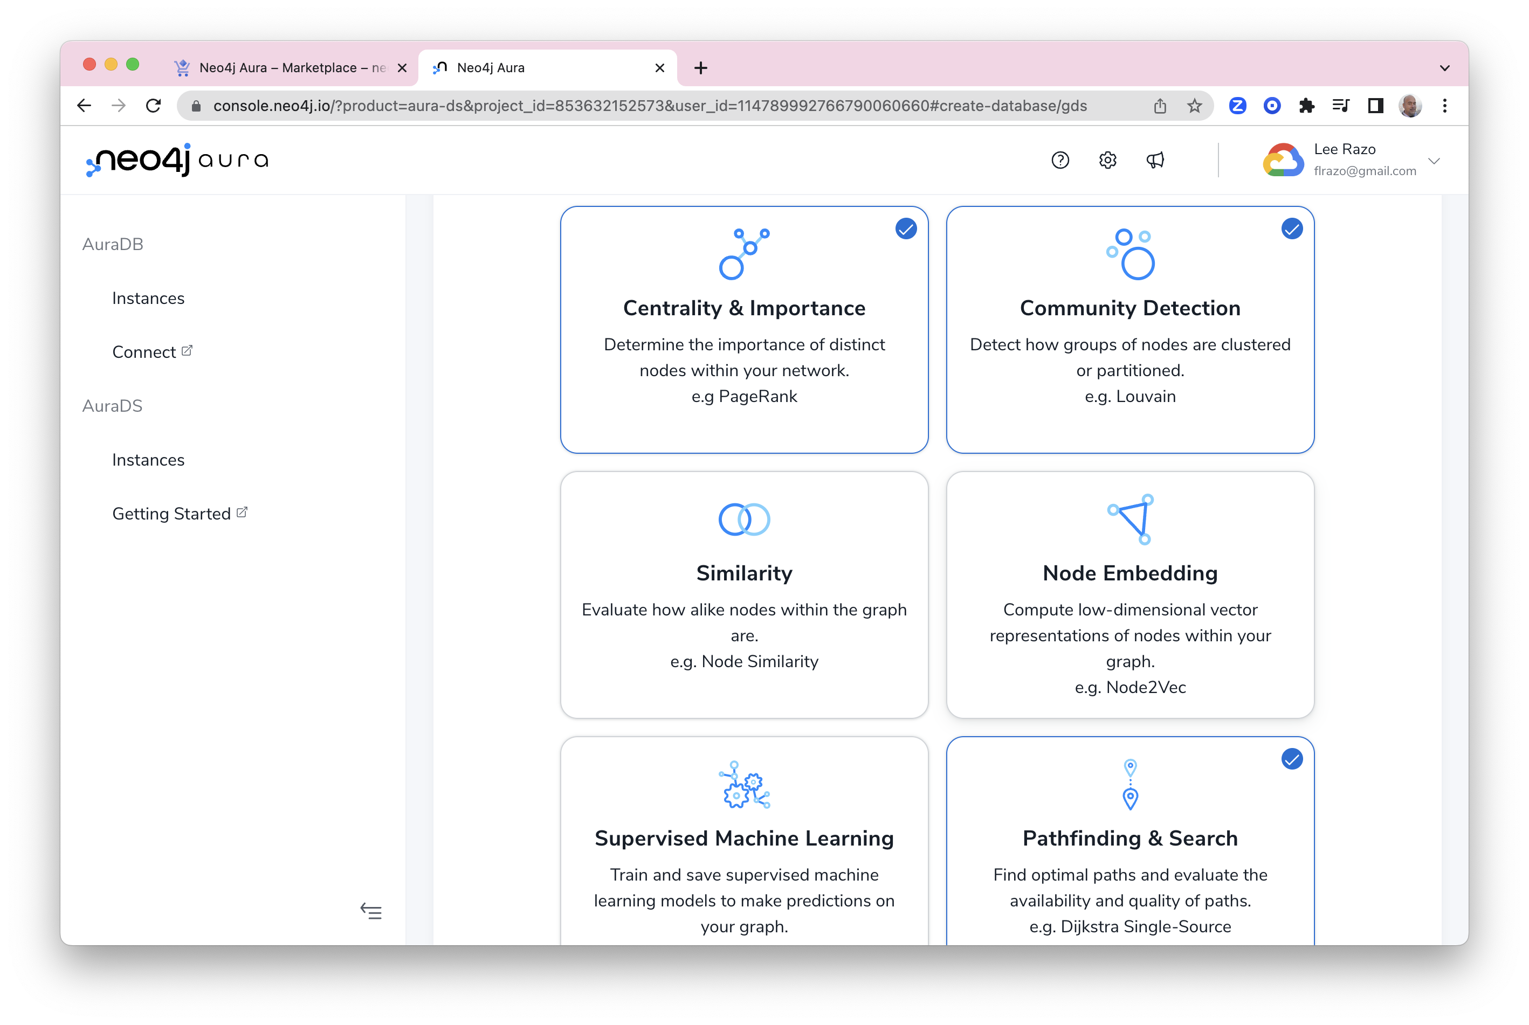Reload the page
Viewport: 1529px width, 1025px height.
coord(154,106)
